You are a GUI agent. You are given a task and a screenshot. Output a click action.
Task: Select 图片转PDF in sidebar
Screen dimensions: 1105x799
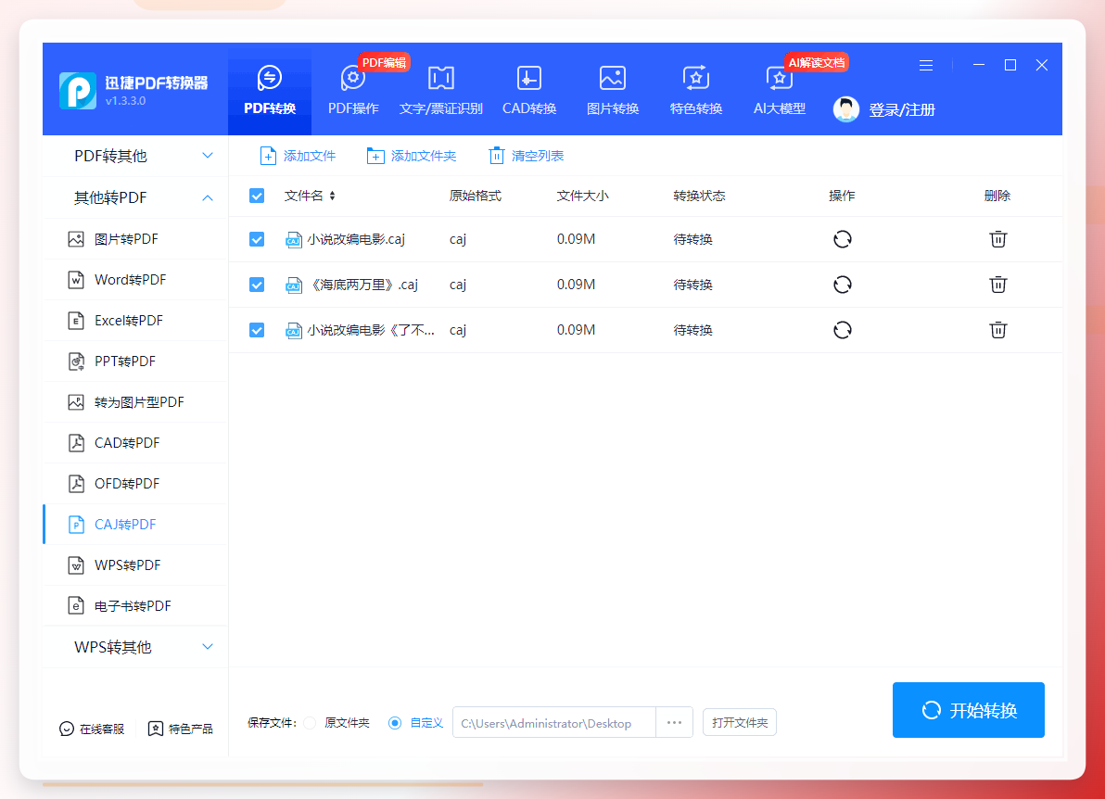(x=135, y=239)
